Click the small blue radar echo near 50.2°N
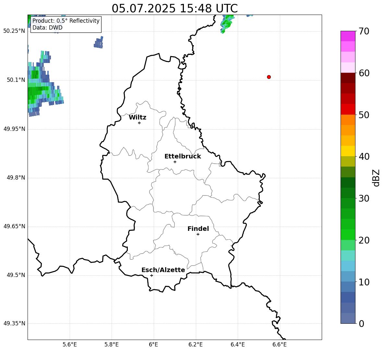This screenshot has height=351, width=384. (99, 42)
